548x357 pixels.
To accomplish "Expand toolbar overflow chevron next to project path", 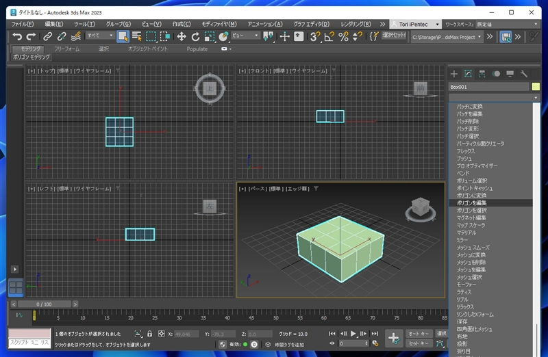I will pos(490,37).
